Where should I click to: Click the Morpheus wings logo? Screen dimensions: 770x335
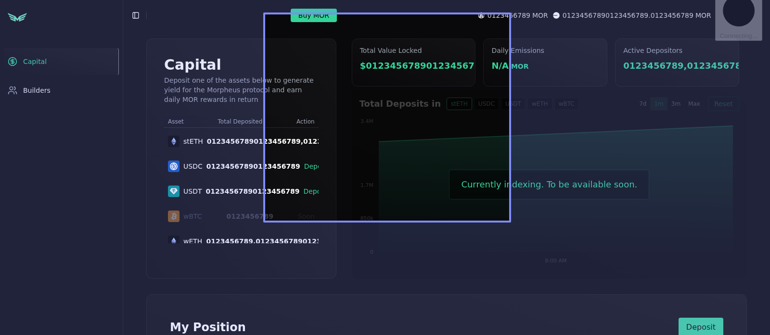pos(17,17)
